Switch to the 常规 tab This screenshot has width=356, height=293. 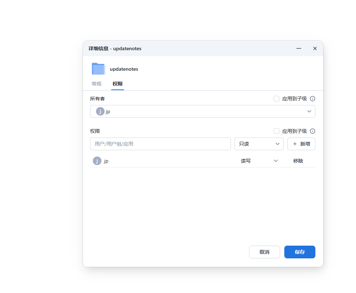click(x=96, y=84)
